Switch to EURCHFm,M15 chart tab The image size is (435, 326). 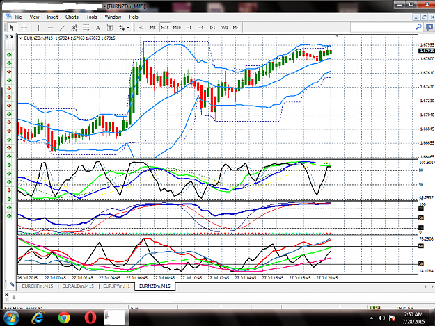(38, 286)
